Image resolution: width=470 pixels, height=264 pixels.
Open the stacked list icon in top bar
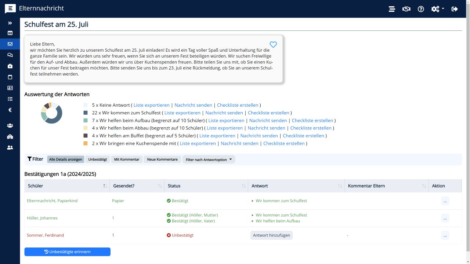[392, 9]
